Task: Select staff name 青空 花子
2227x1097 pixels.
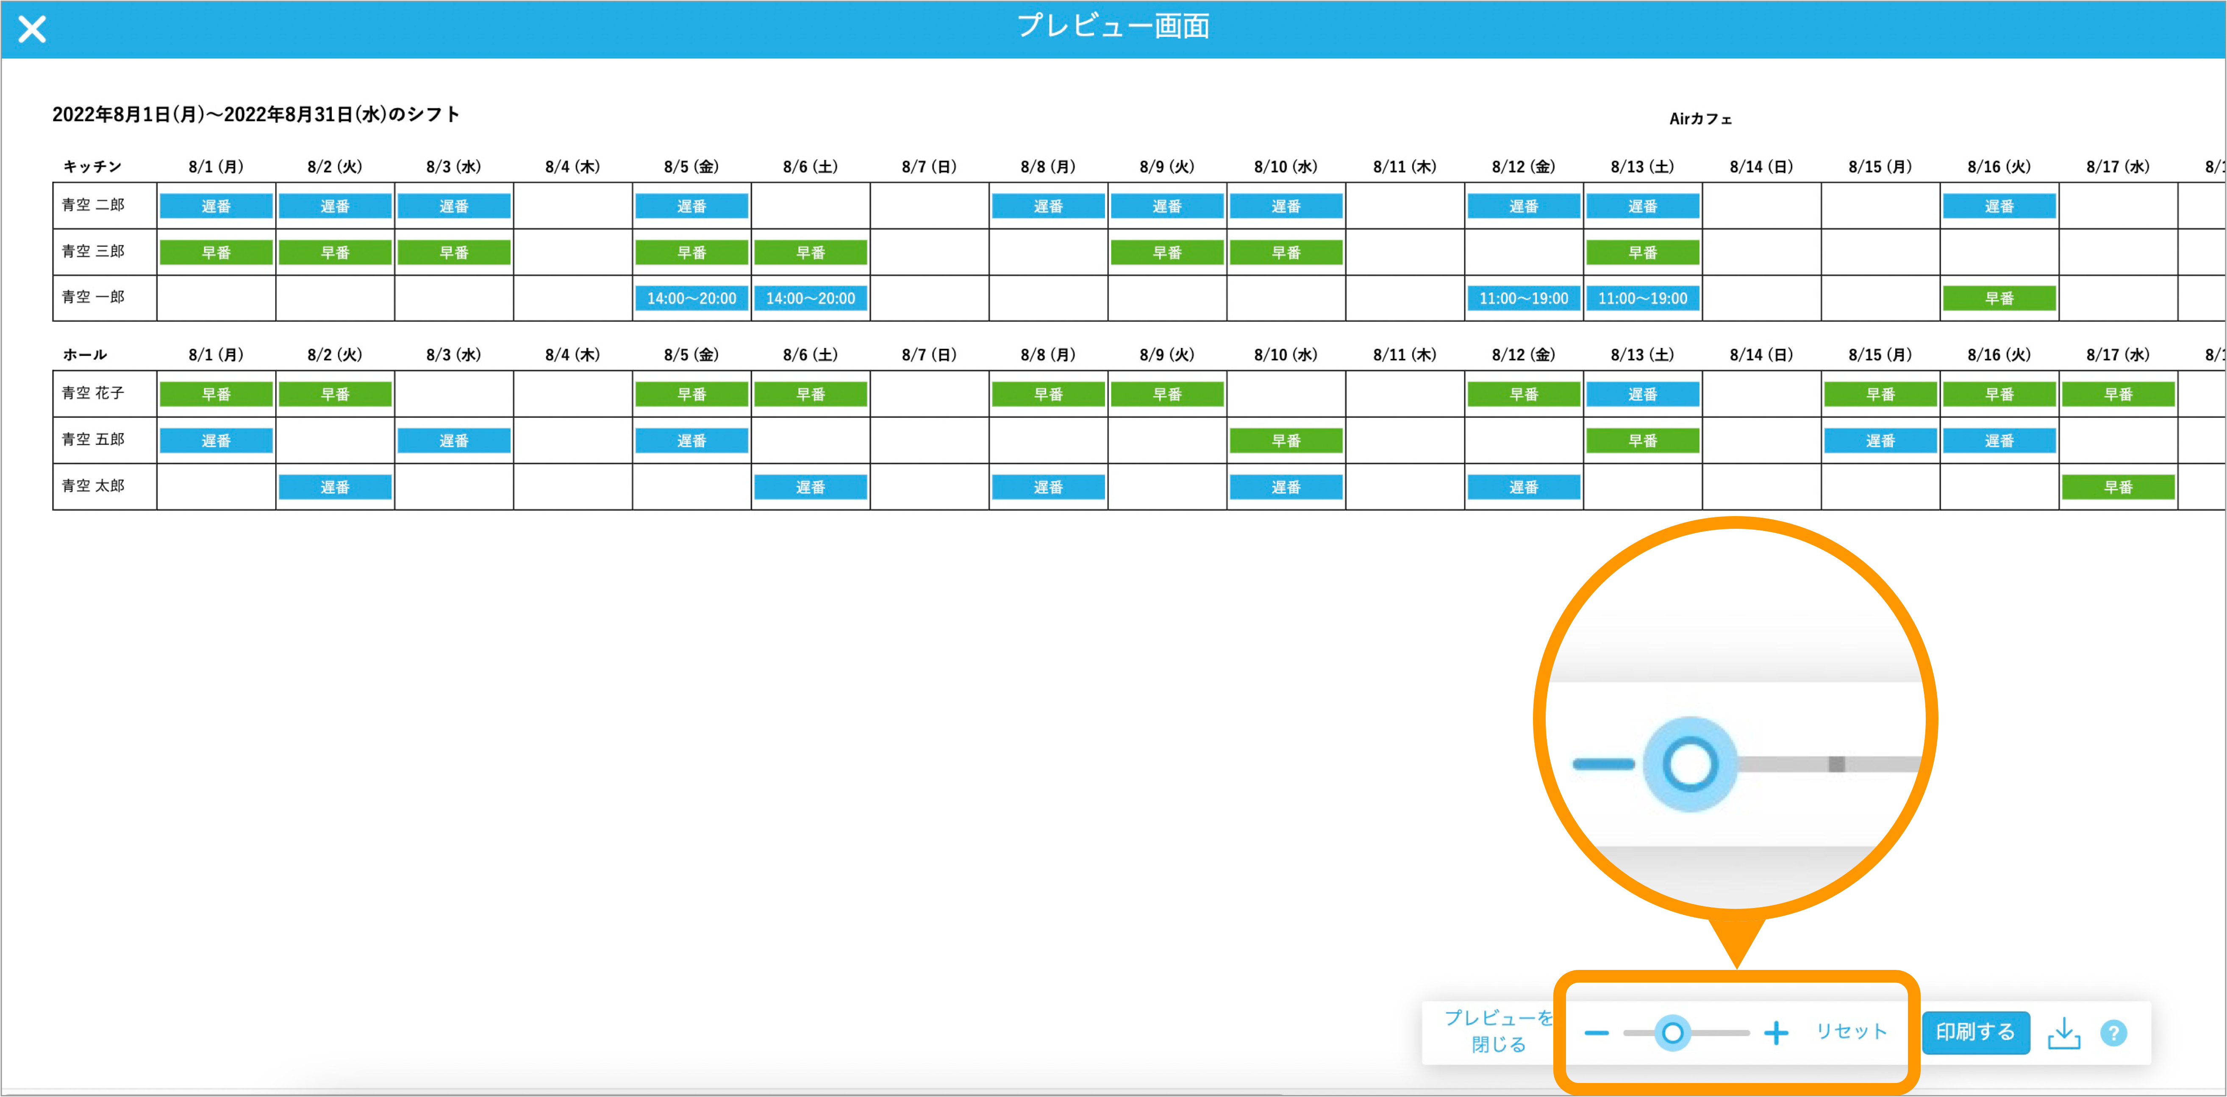Action: 92,393
